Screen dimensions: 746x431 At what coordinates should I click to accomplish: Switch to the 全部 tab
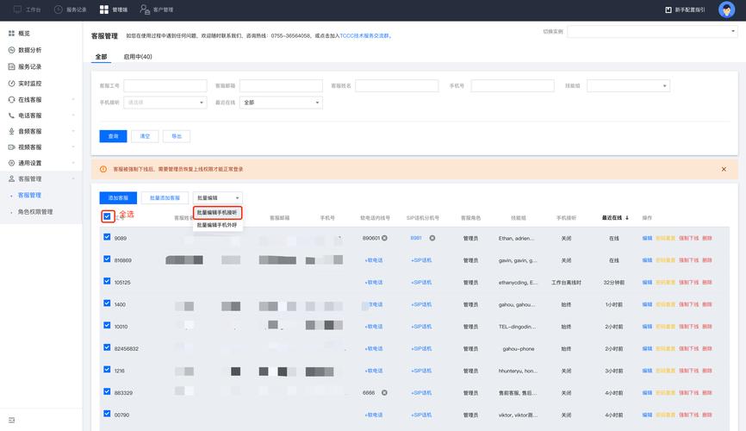[101, 57]
